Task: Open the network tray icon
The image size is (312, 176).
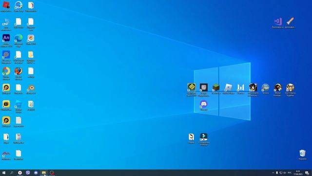Action: (x=281, y=173)
